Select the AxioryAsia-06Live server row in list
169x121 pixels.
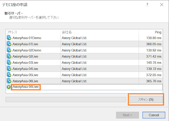(x=84, y=81)
